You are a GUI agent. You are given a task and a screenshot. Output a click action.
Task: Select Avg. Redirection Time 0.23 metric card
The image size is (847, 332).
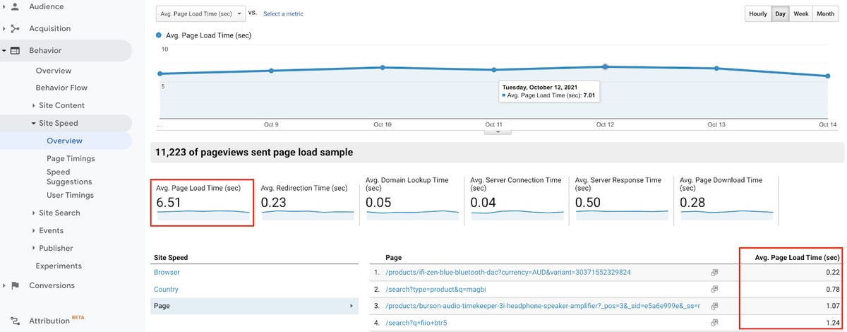tap(306, 201)
